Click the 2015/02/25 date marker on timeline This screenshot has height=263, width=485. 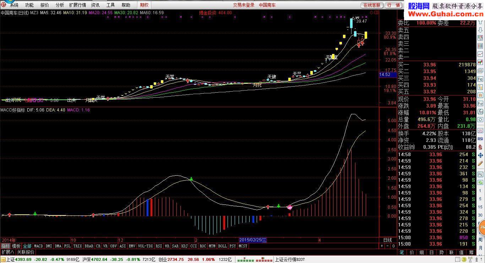253,240
